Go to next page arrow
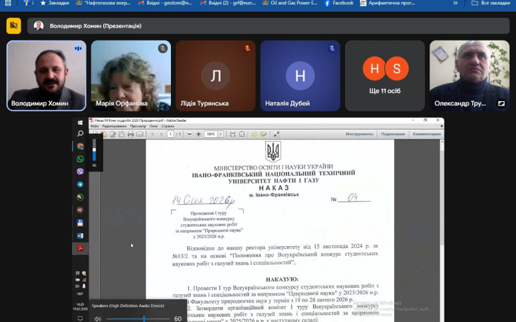The image size is (516, 322). point(161,134)
